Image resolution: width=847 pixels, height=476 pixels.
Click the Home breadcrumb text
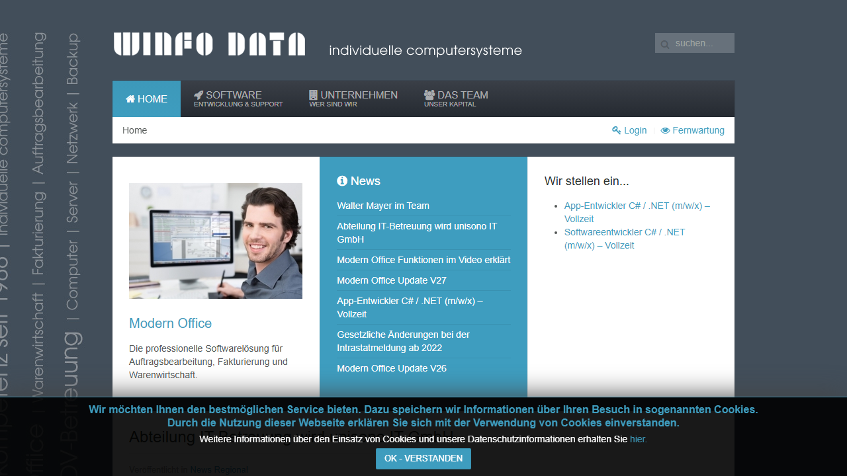click(134, 130)
